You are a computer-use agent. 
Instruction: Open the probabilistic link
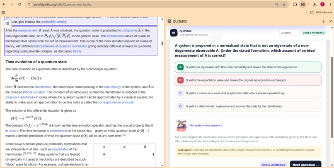click(115, 36)
